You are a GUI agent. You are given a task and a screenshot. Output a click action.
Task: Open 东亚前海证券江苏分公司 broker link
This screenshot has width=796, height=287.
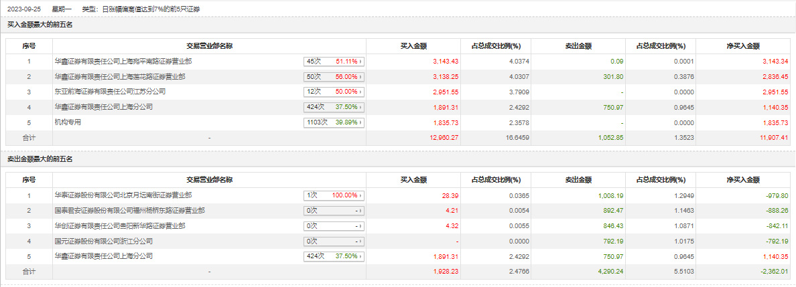tap(109, 91)
